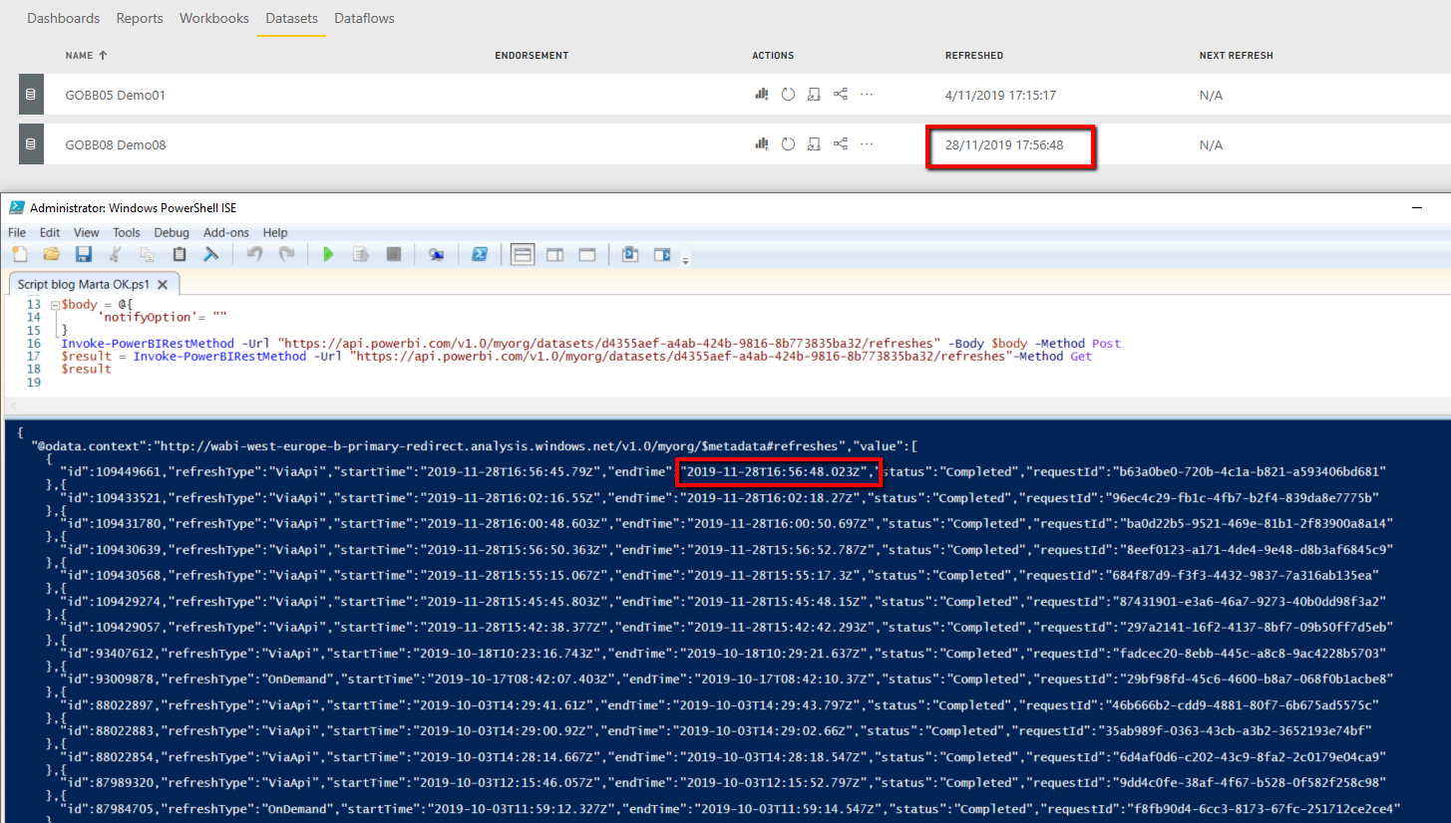Open script with the folder icon
This screenshot has height=823, width=1451.
[x=51, y=255]
